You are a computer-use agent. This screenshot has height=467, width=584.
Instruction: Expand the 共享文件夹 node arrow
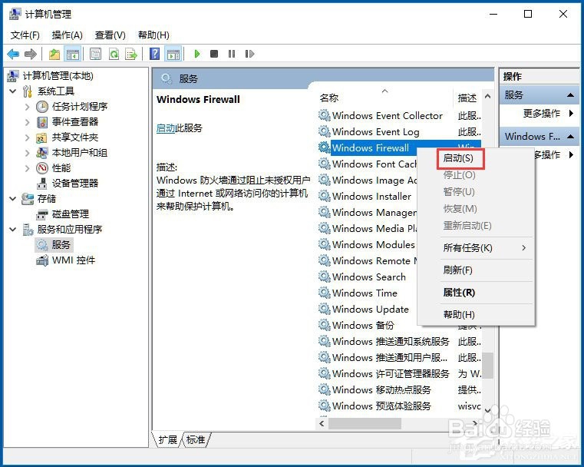pyautogui.click(x=27, y=137)
